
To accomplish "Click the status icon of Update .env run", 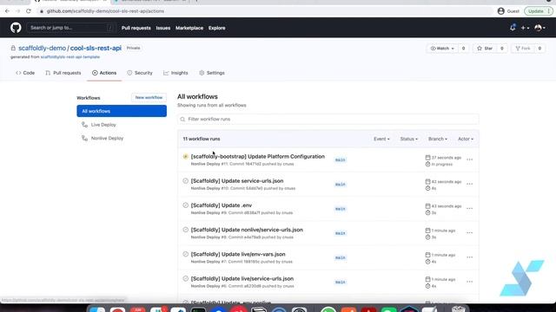I will coord(185,205).
